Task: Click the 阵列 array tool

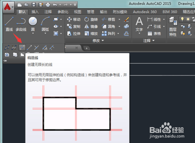Action: click(108, 34)
